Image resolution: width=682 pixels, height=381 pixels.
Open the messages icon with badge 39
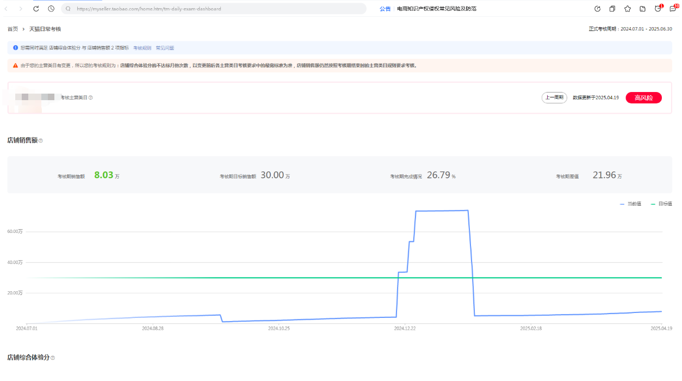click(673, 9)
